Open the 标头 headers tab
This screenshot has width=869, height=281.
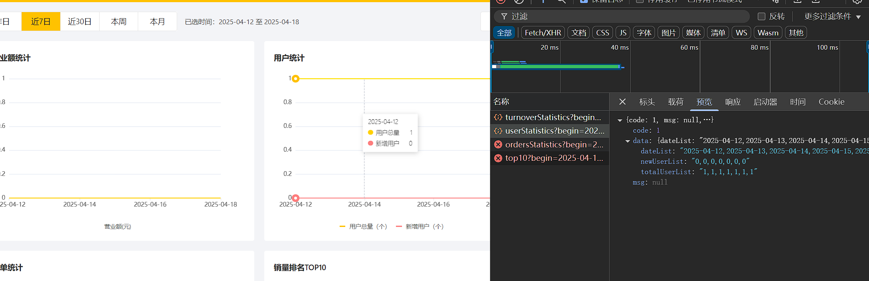[647, 102]
